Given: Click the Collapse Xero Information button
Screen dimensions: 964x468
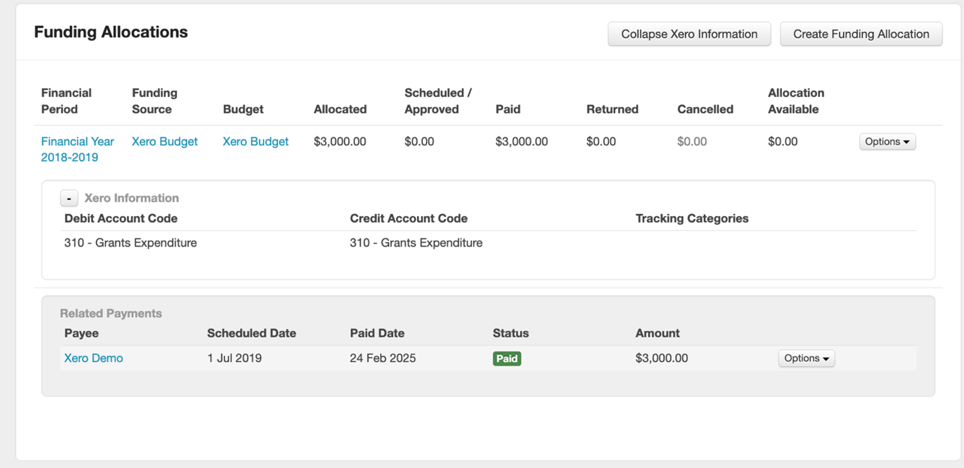Looking at the screenshot, I should point(689,34).
